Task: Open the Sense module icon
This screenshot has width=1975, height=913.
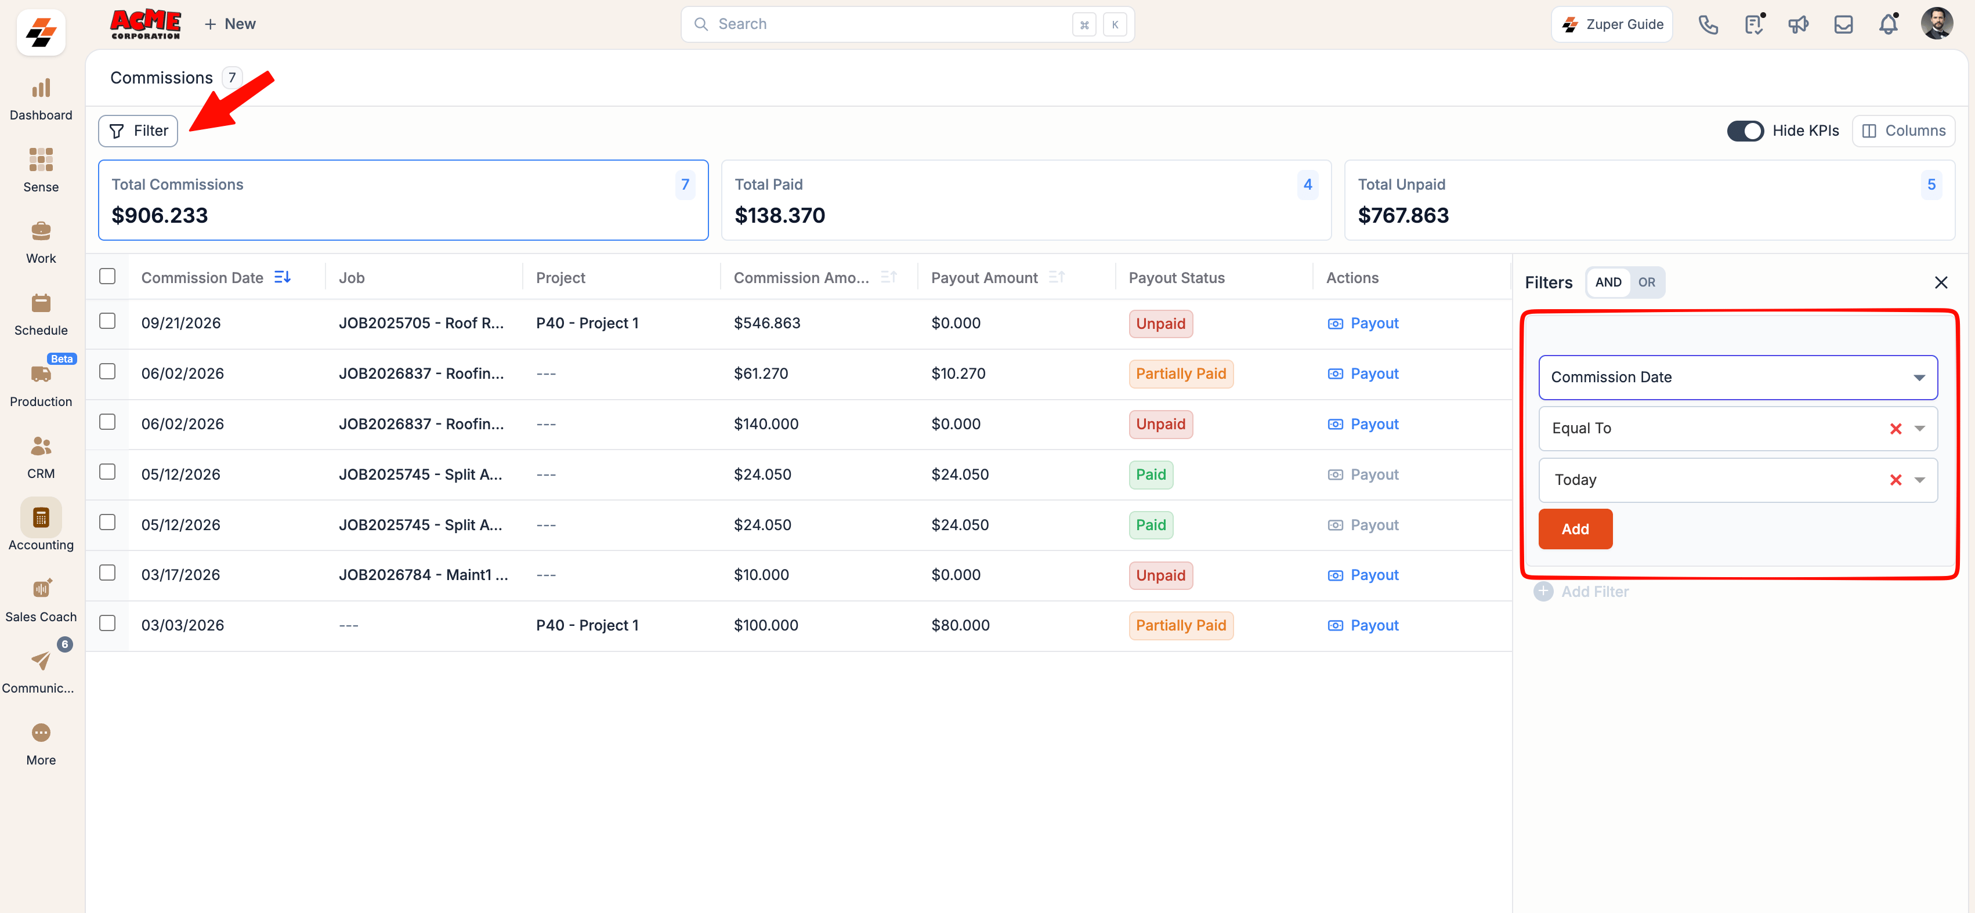Action: coord(41,160)
